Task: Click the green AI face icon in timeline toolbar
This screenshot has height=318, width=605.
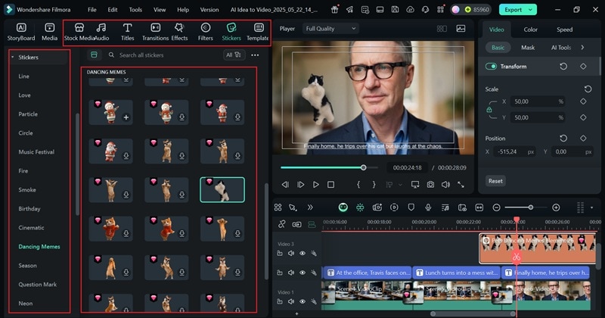Action: (x=343, y=207)
